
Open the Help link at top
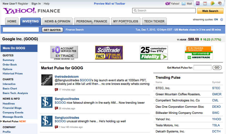tap(47, 4)
